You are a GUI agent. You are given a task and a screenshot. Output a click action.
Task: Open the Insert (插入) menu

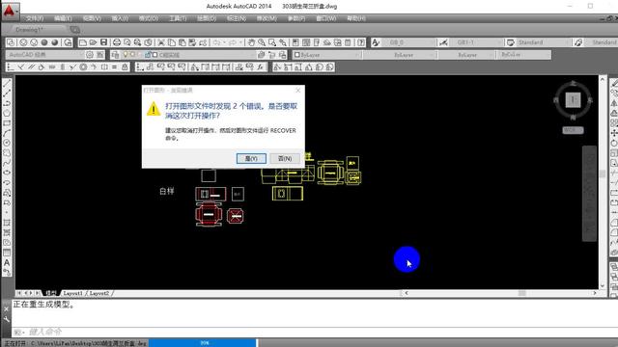coord(120,18)
